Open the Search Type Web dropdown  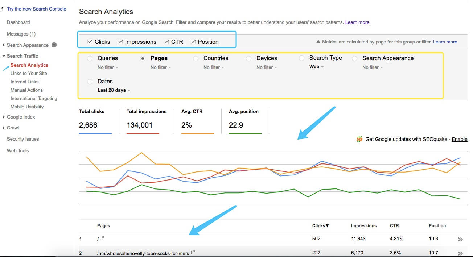316,67
